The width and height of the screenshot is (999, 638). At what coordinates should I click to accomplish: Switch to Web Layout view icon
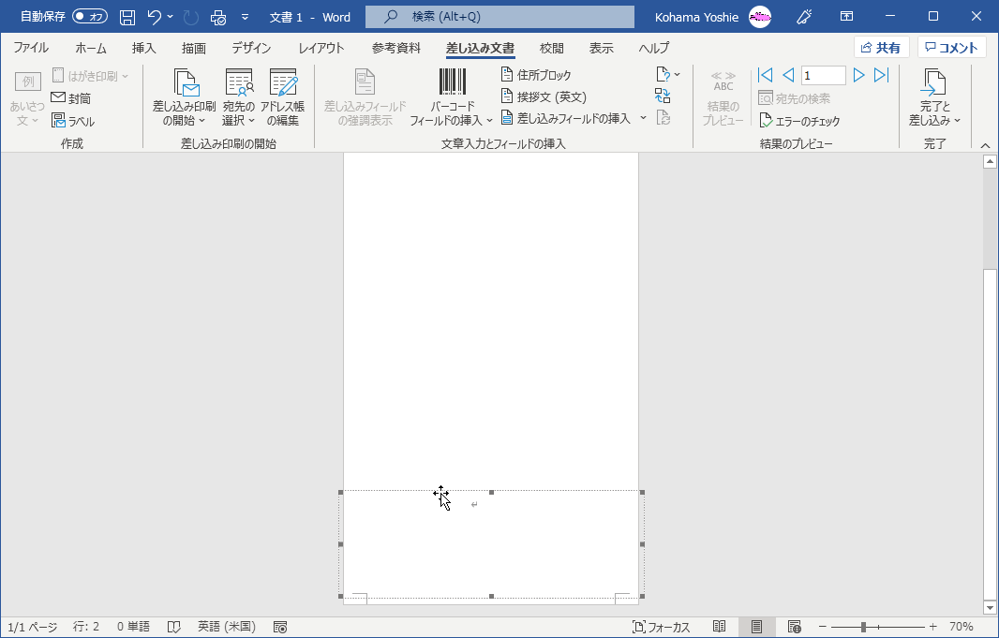point(795,627)
